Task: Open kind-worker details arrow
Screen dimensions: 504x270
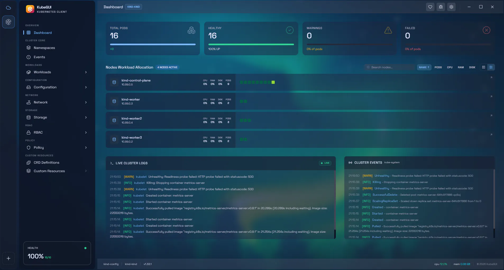Action: [x=491, y=97]
